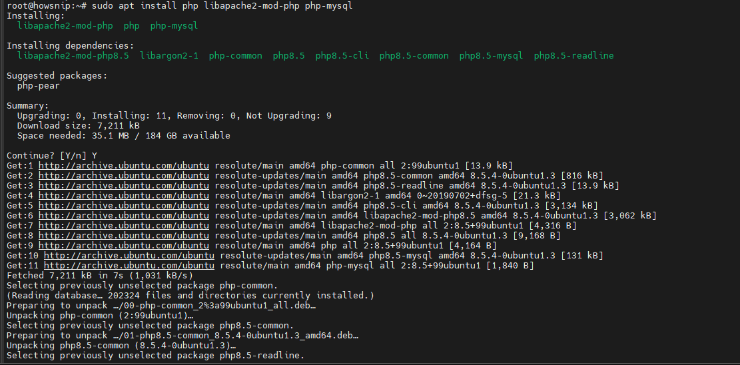Click the root@howsnip prompt text

[x=46, y=6]
